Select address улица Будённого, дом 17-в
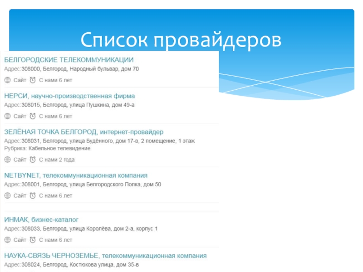Image resolution: width=363 pixels, height=272 pixels. 104,141
